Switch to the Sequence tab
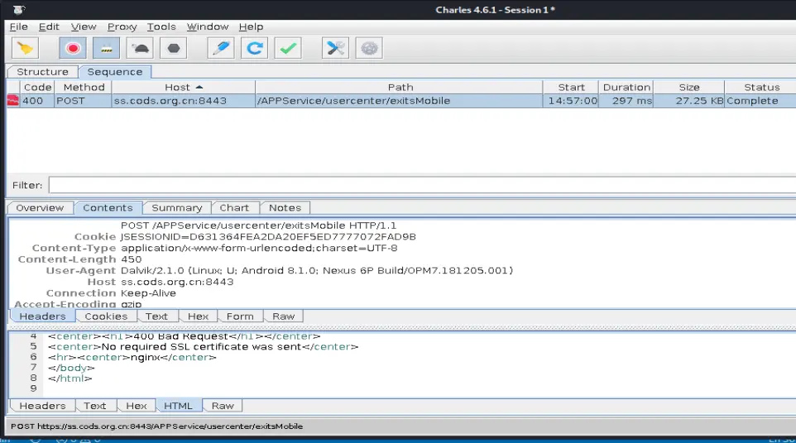Viewport: 796px width, 443px height. [x=115, y=72]
